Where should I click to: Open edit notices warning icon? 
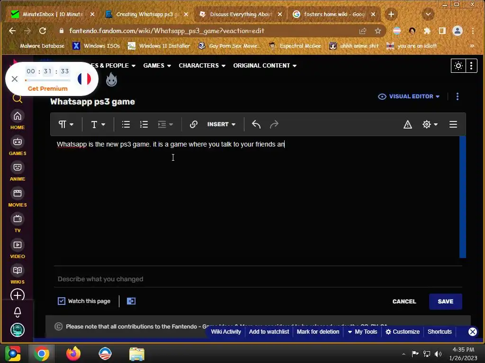[x=408, y=124]
